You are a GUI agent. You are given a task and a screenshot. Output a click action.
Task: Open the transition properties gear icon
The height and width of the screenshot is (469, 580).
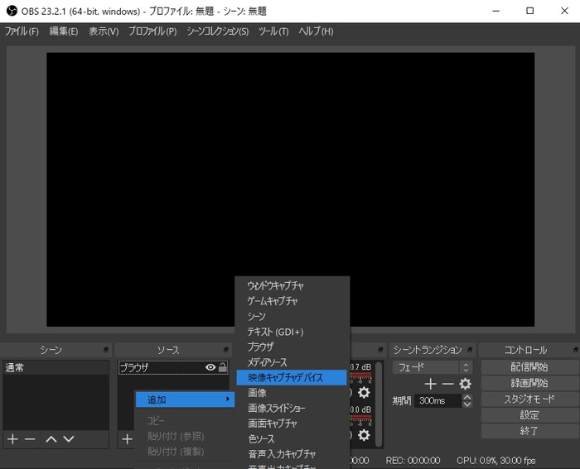(x=465, y=384)
